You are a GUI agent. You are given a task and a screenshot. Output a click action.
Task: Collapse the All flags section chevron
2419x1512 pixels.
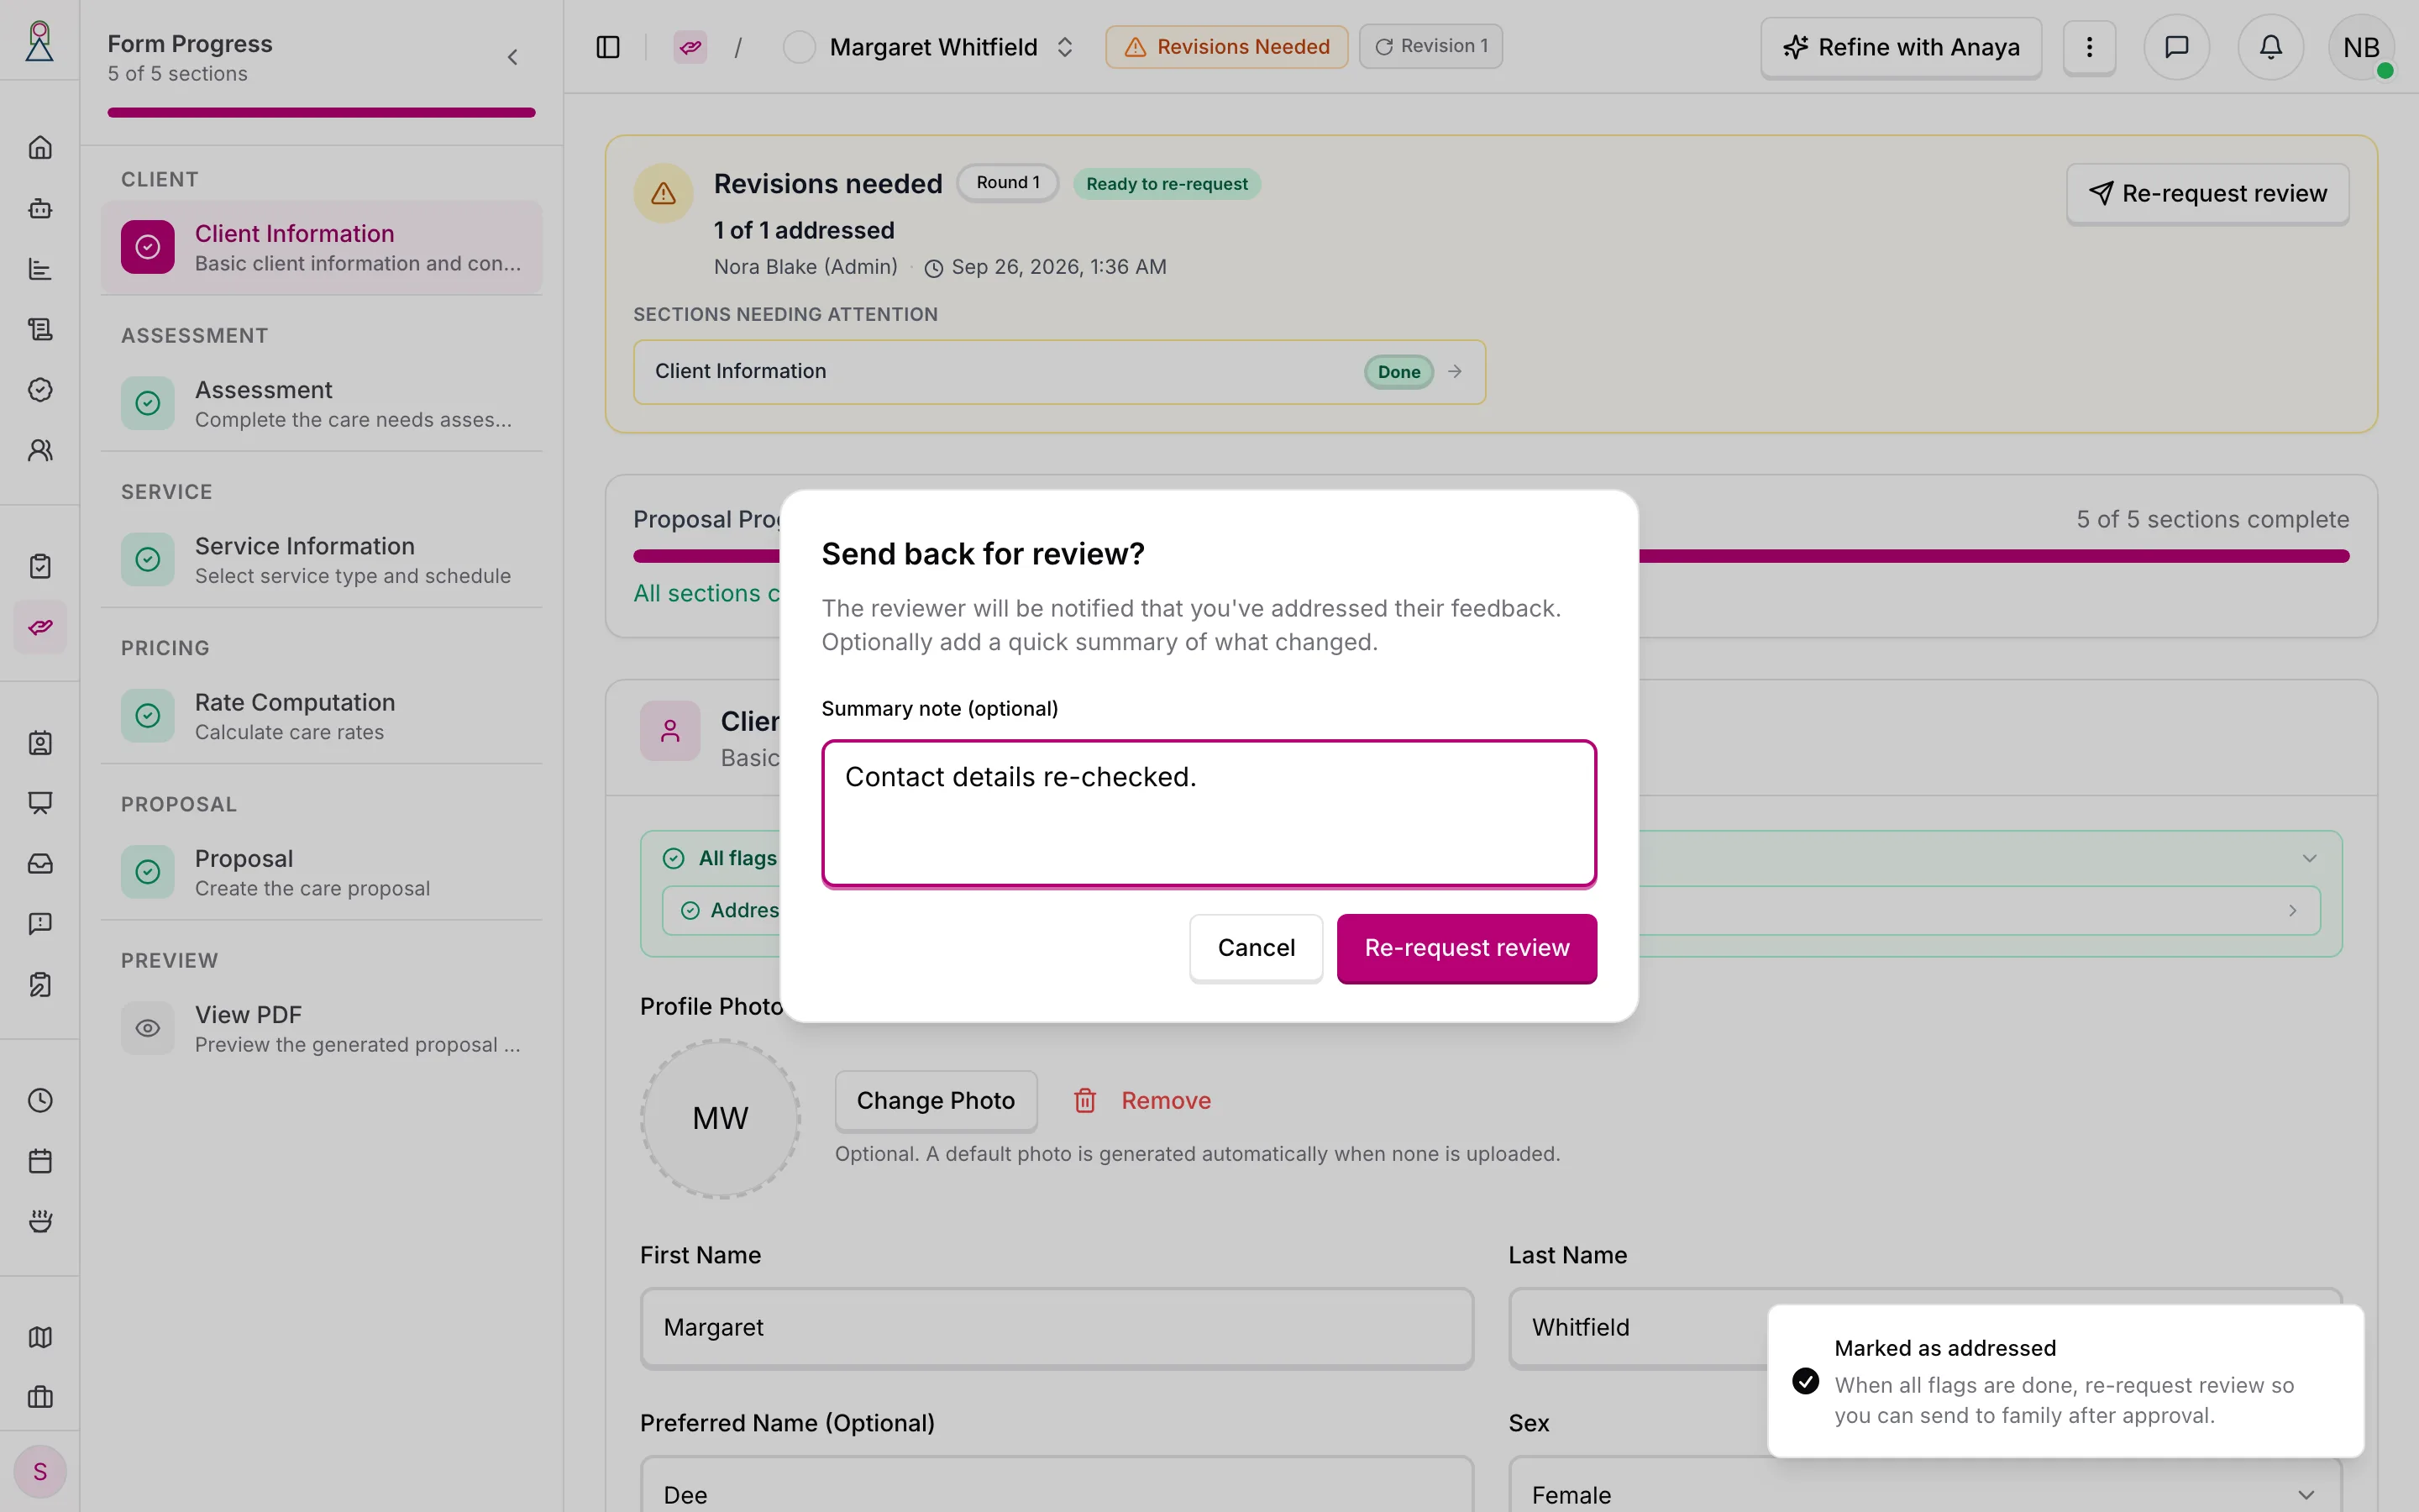click(x=2309, y=858)
